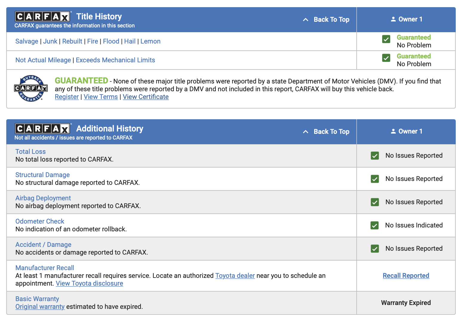
Task: Click the person icon beside Additional History Owner 1
Action: (x=393, y=131)
